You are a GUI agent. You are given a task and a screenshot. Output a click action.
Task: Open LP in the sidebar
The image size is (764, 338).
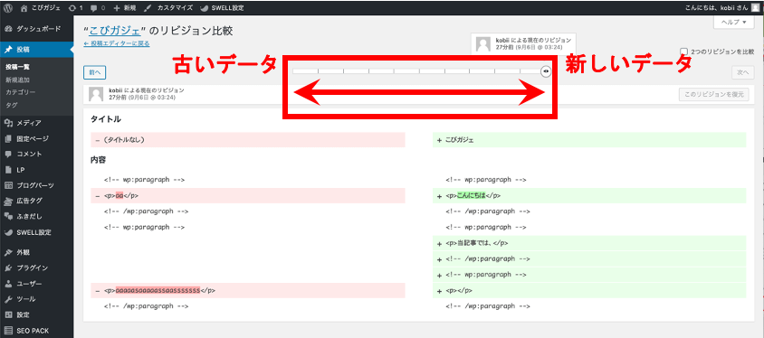(37, 170)
